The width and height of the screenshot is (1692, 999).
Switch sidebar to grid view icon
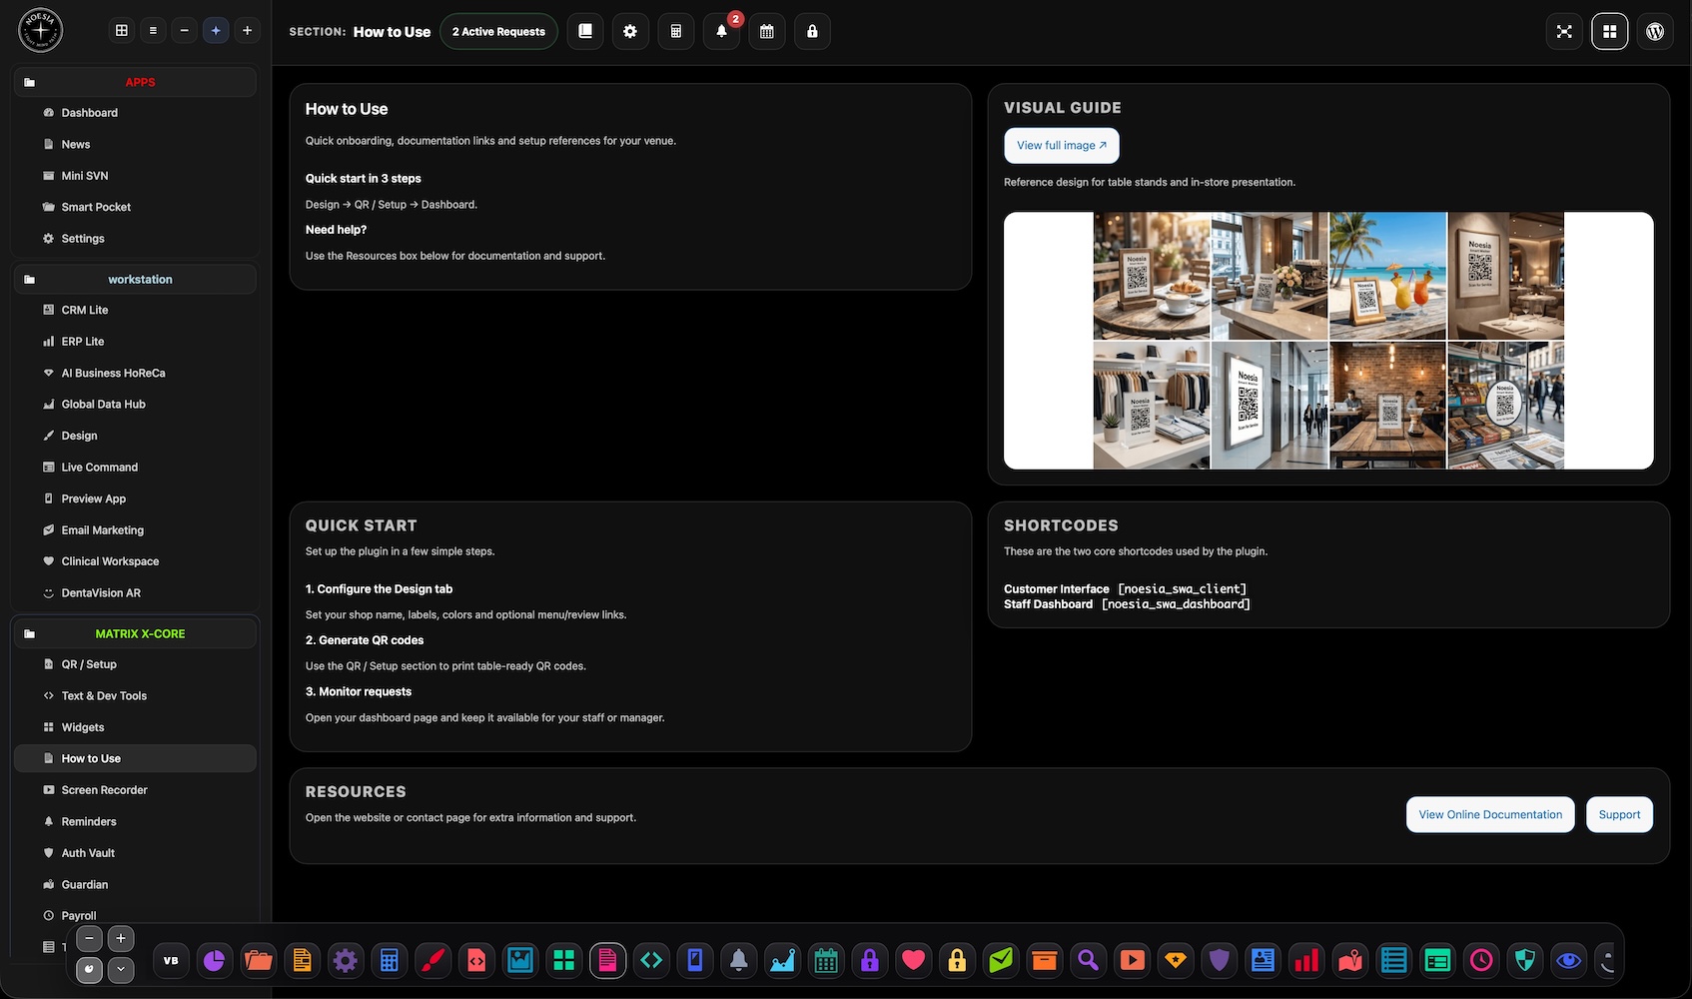tap(122, 31)
